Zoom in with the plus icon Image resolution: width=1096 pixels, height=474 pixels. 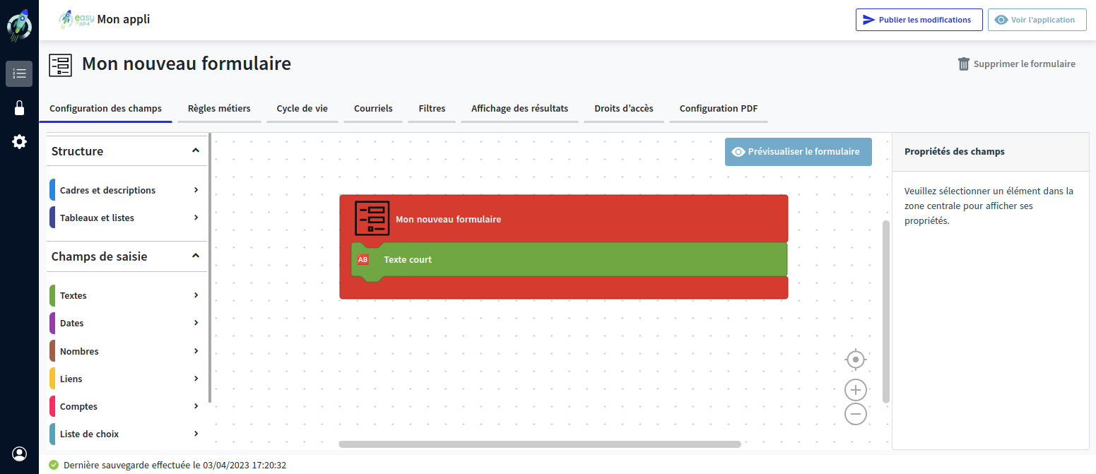point(856,390)
